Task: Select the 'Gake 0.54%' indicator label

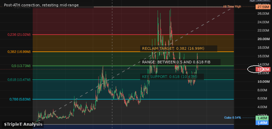Action: click(x=232, y=118)
